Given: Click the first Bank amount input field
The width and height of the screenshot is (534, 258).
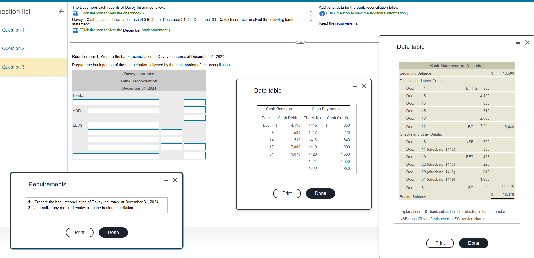Looking at the screenshot, I should (195, 102).
